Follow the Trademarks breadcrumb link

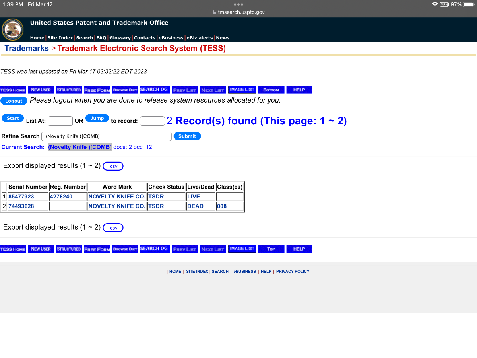[x=27, y=49]
